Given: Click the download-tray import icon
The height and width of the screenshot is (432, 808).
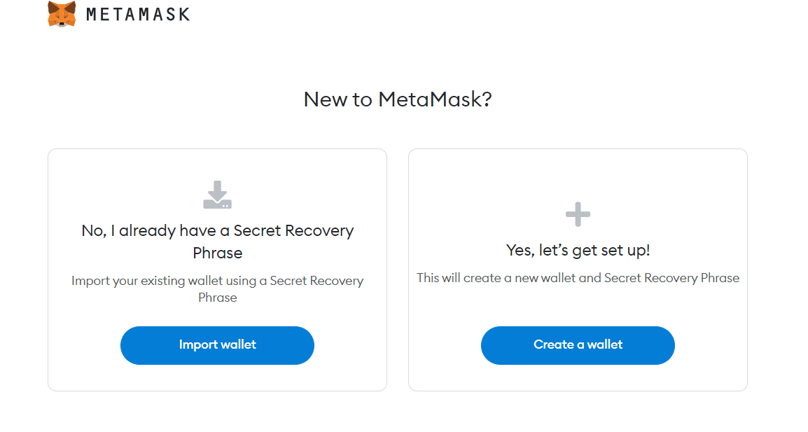Looking at the screenshot, I should point(218,195).
